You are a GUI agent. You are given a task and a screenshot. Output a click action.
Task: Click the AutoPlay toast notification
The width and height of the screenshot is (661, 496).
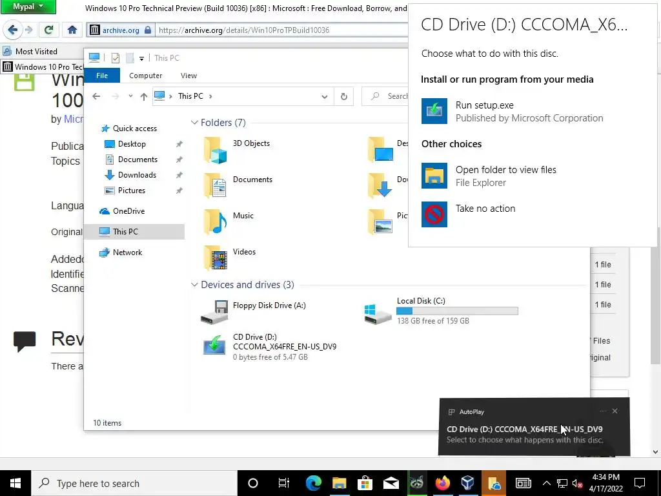(x=534, y=426)
